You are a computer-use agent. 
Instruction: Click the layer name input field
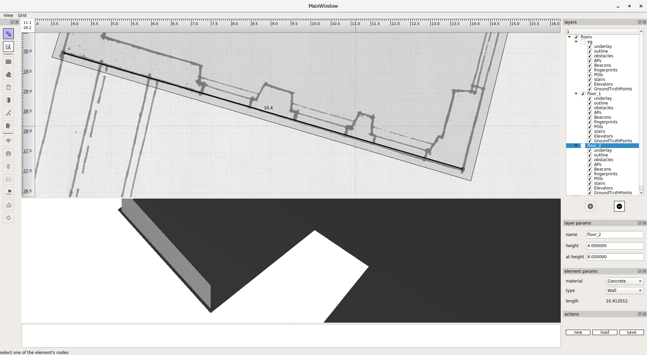615,235
